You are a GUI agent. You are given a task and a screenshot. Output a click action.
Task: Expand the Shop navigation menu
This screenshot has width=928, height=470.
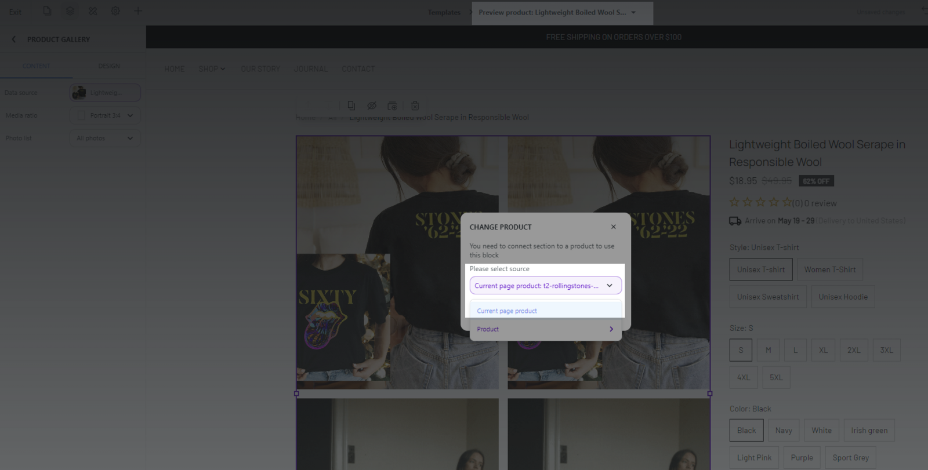tap(212, 69)
